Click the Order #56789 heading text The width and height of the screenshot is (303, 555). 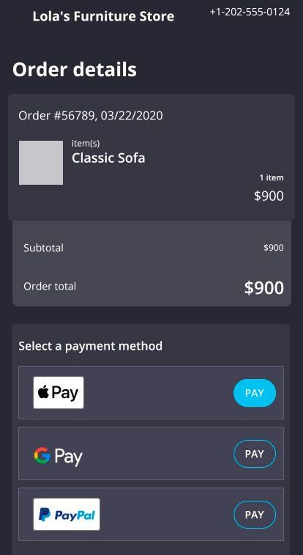point(91,115)
